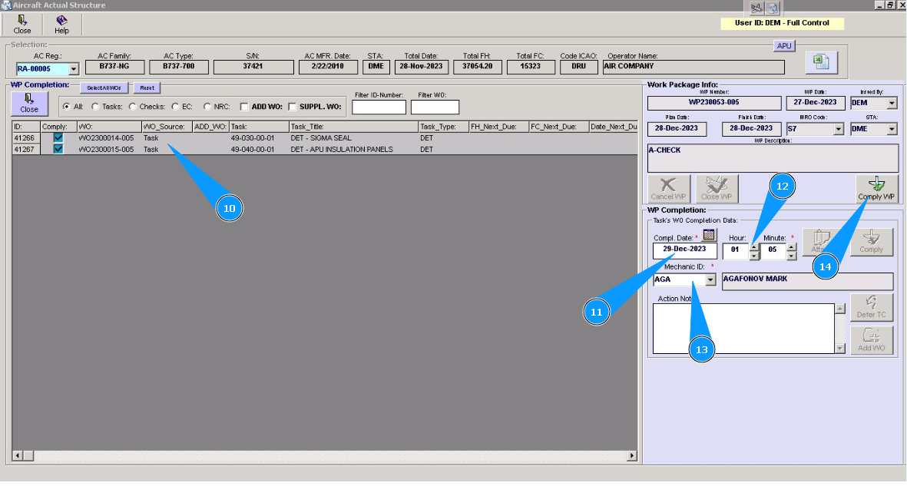Screen dimensions: 907x486
Task: Open the Issued By dropdown
Action: point(892,103)
